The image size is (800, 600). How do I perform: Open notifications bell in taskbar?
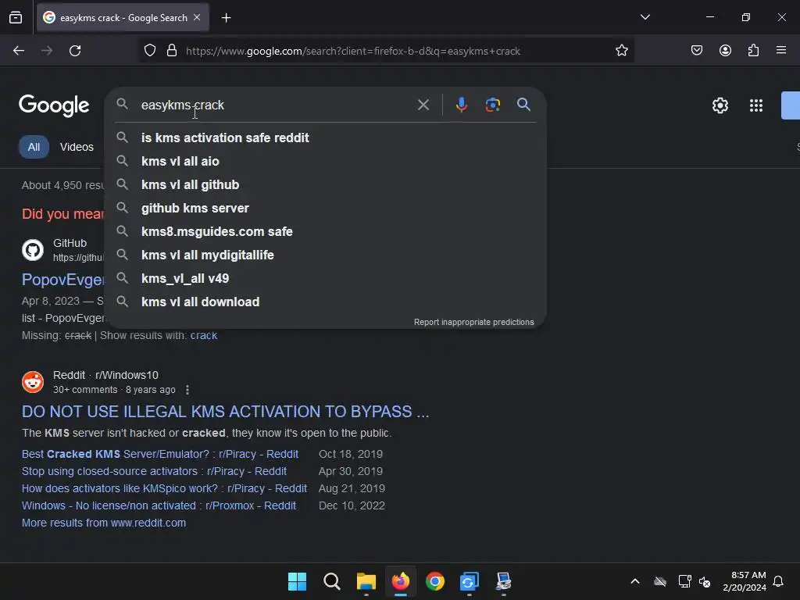click(778, 581)
